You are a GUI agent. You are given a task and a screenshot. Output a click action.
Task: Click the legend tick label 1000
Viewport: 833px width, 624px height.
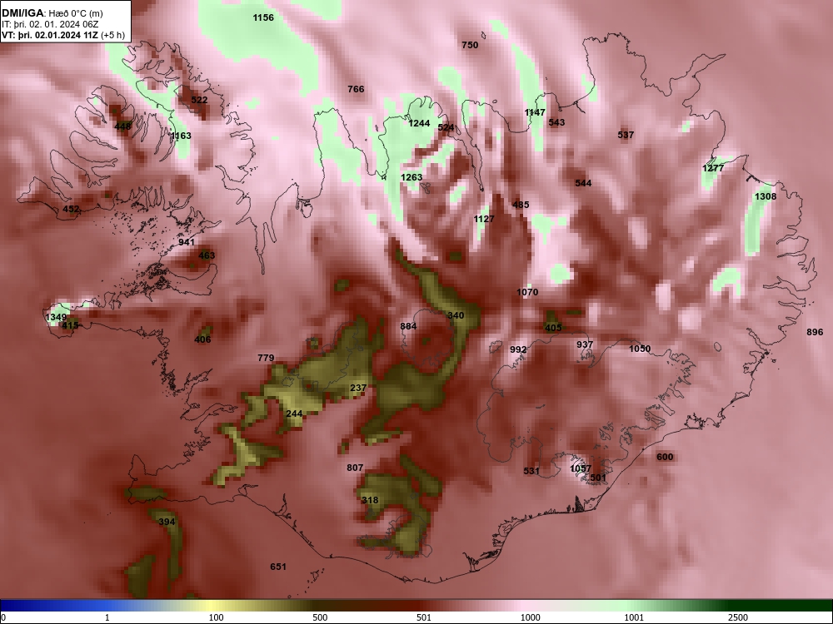(x=530, y=617)
